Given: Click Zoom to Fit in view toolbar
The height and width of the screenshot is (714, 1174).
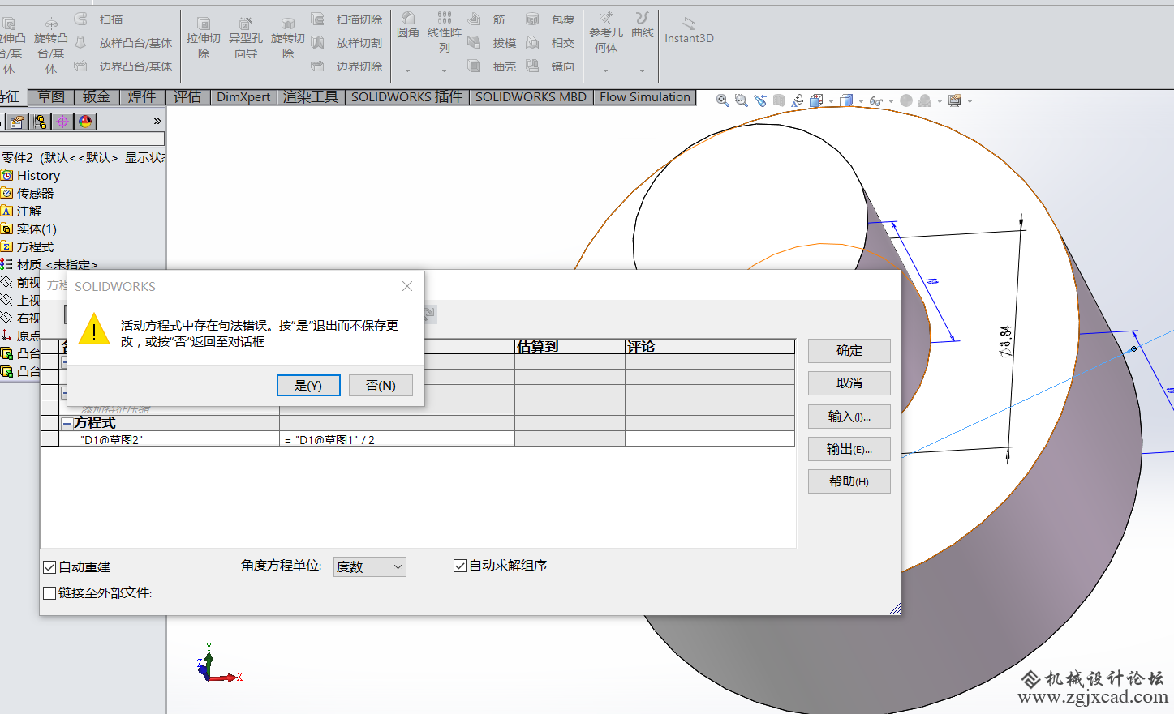Looking at the screenshot, I should coord(722,100).
